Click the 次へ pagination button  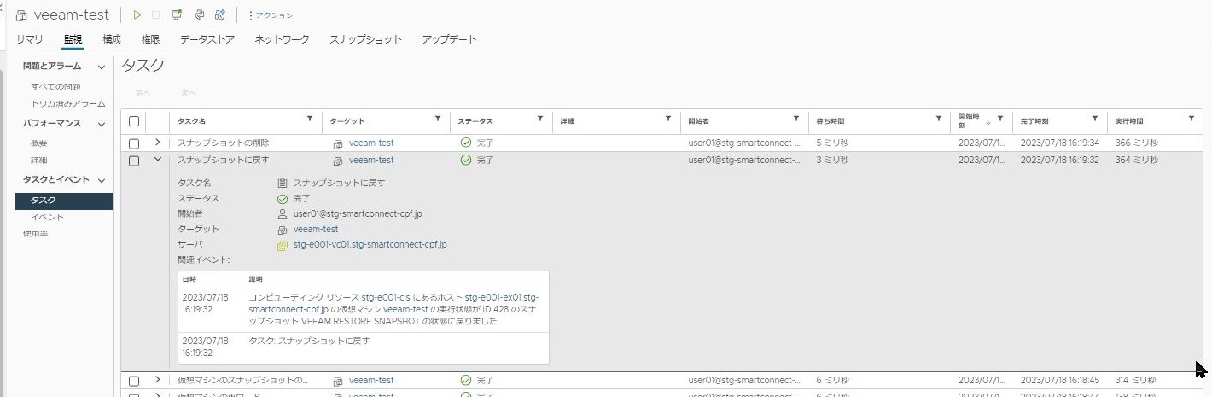(x=189, y=92)
